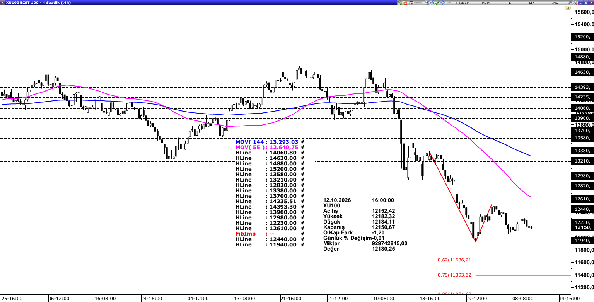The image size is (594, 302).
Task: Open the data table icon beside Forinvest logo
Action: tap(426, 3)
